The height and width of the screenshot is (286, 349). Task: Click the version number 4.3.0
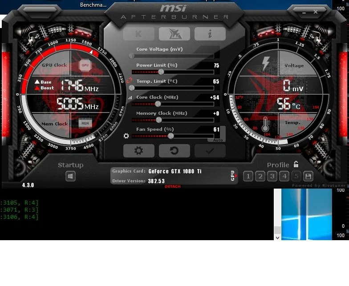coord(28,185)
